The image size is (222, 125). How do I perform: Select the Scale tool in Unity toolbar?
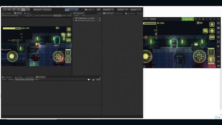click(18, 10)
